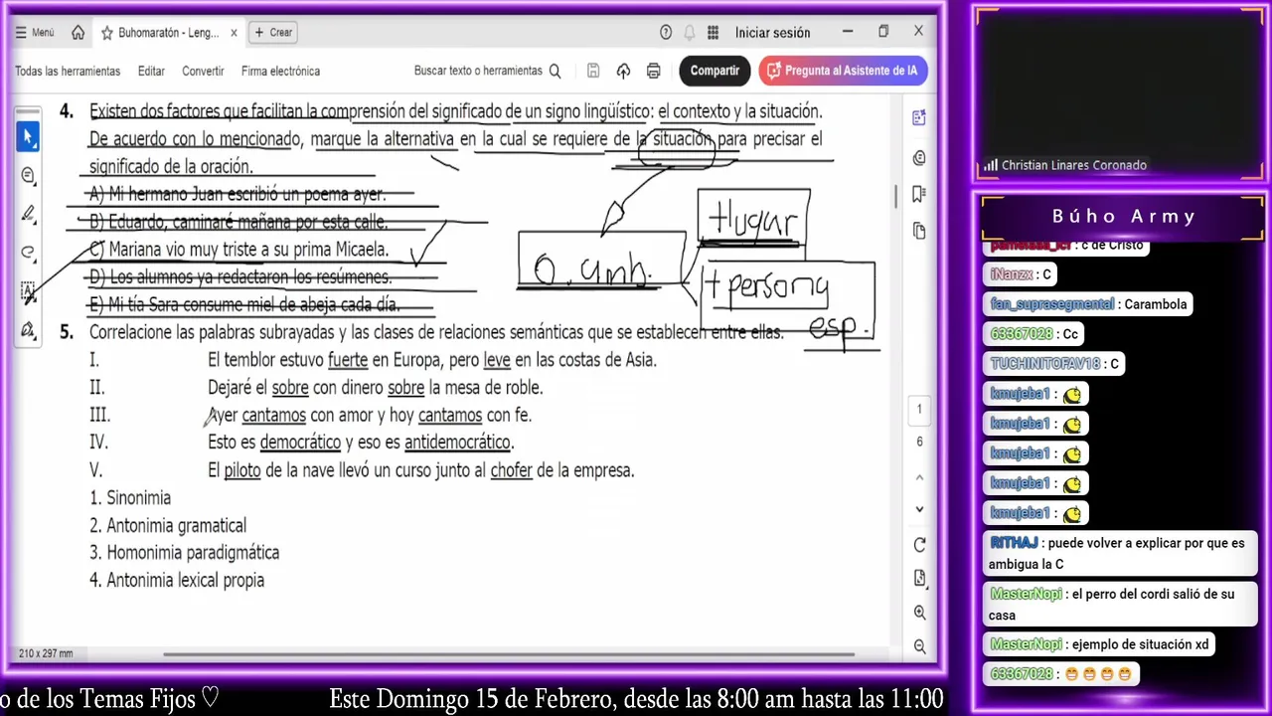Screen dimensions: 1272x716
Task: Open the apps grid icon
Action: pyautogui.click(x=713, y=33)
